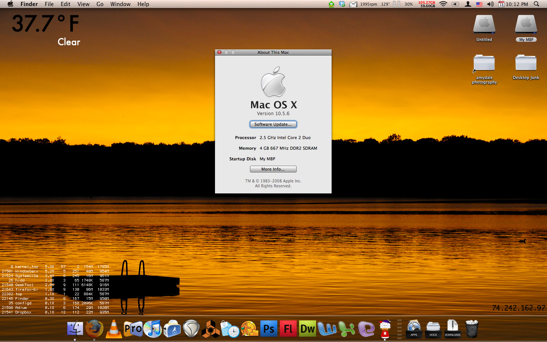Viewport: 547px width, 342px height.
Task: Open the Finder menu
Action: 29,4
